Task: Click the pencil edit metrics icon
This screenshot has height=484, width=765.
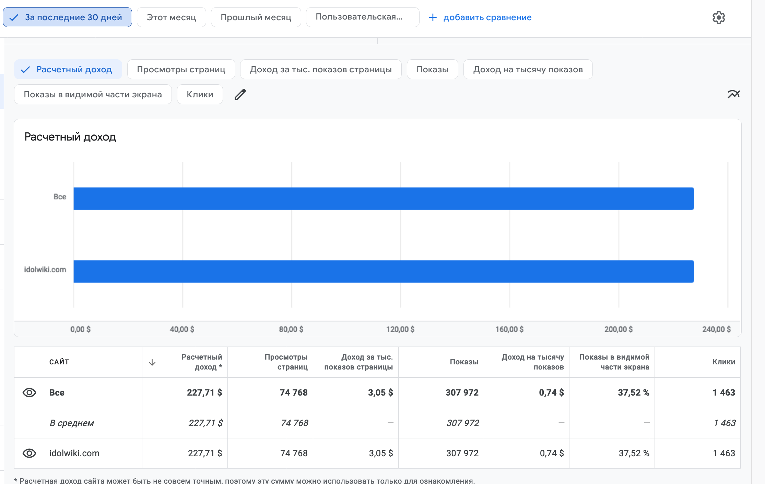Action: (240, 94)
